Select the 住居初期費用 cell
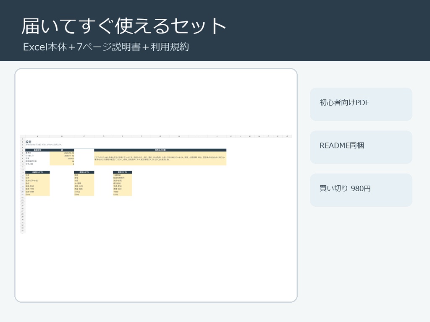 click(122, 178)
